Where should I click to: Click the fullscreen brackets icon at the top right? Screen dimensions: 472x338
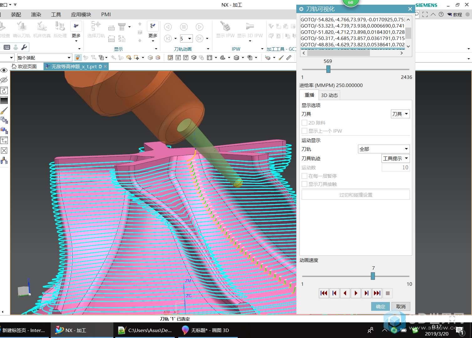tap(425, 14)
